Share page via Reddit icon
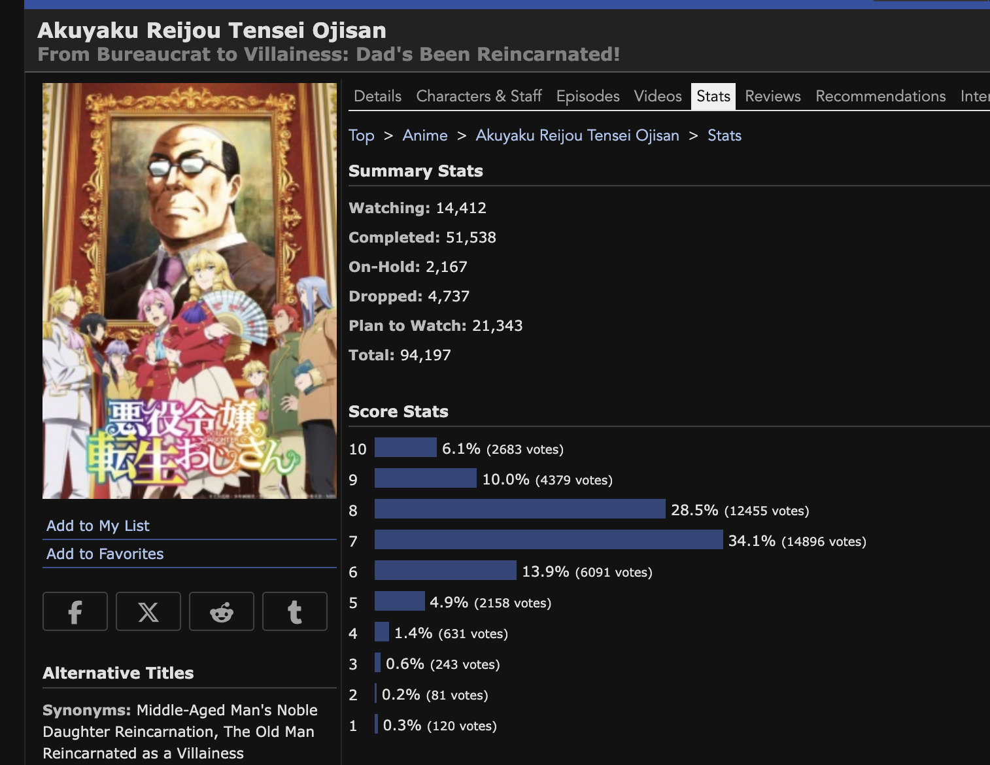 [x=222, y=611]
